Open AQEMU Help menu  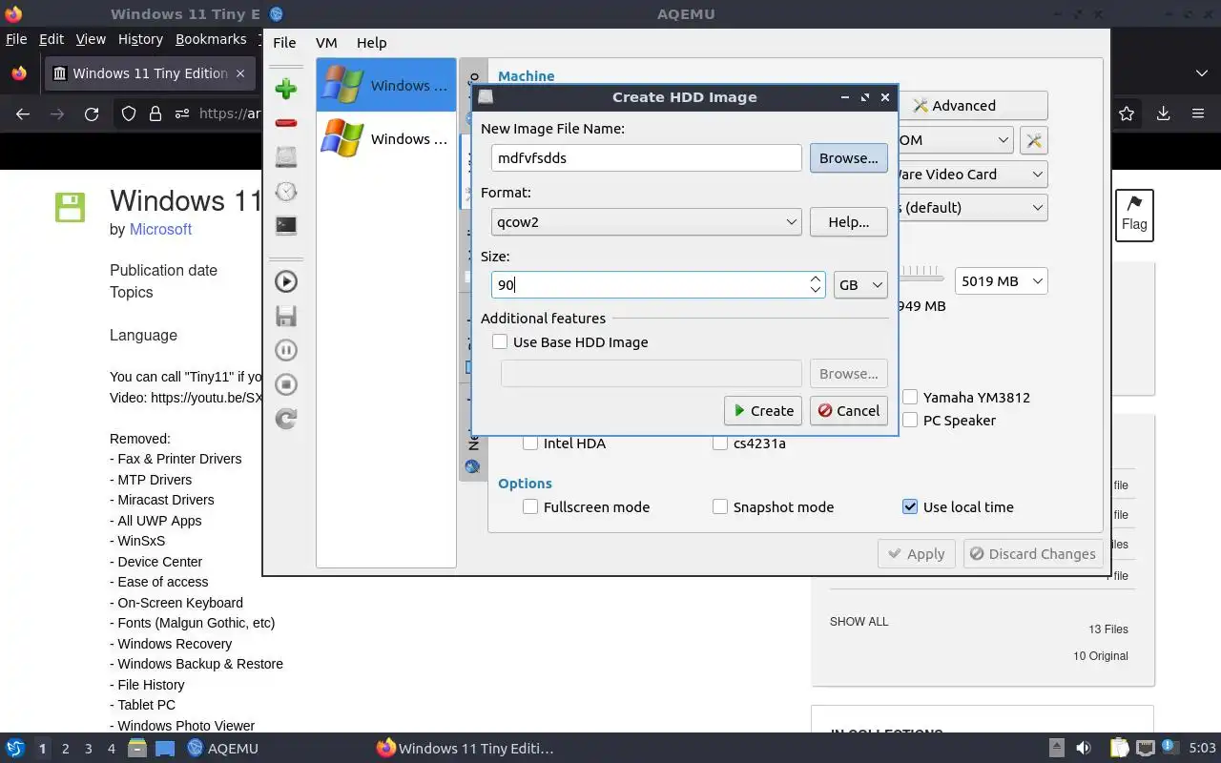click(371, 42)
